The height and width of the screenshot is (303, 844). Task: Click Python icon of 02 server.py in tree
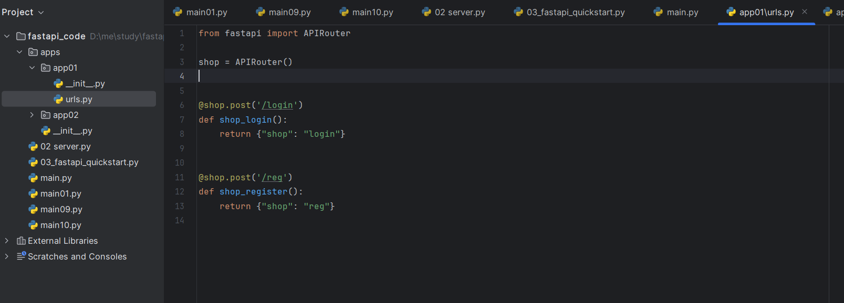33,146
